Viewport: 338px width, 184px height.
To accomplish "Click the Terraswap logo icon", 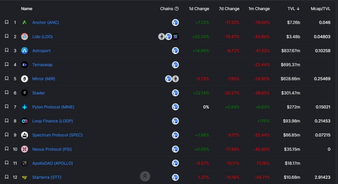I will [25, 65].
